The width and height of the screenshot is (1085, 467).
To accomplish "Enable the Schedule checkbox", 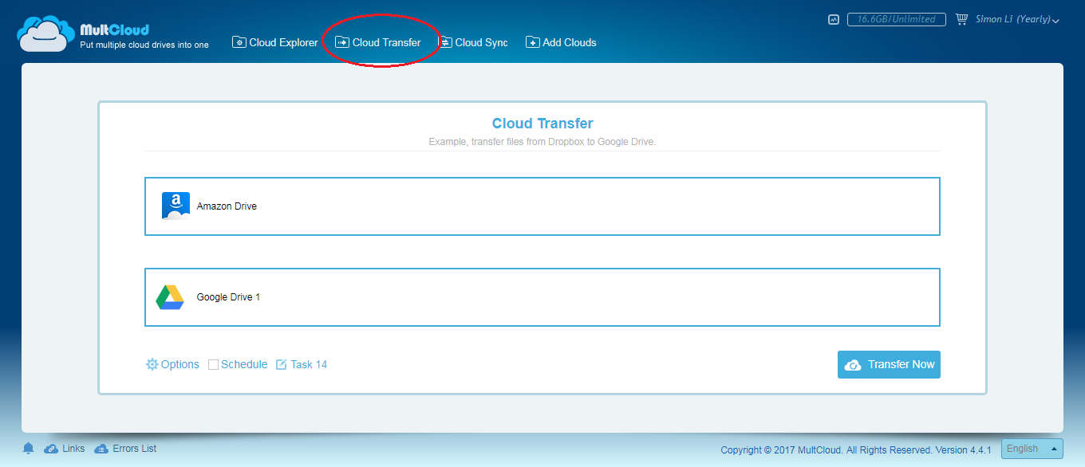I will tap(213, 365).
